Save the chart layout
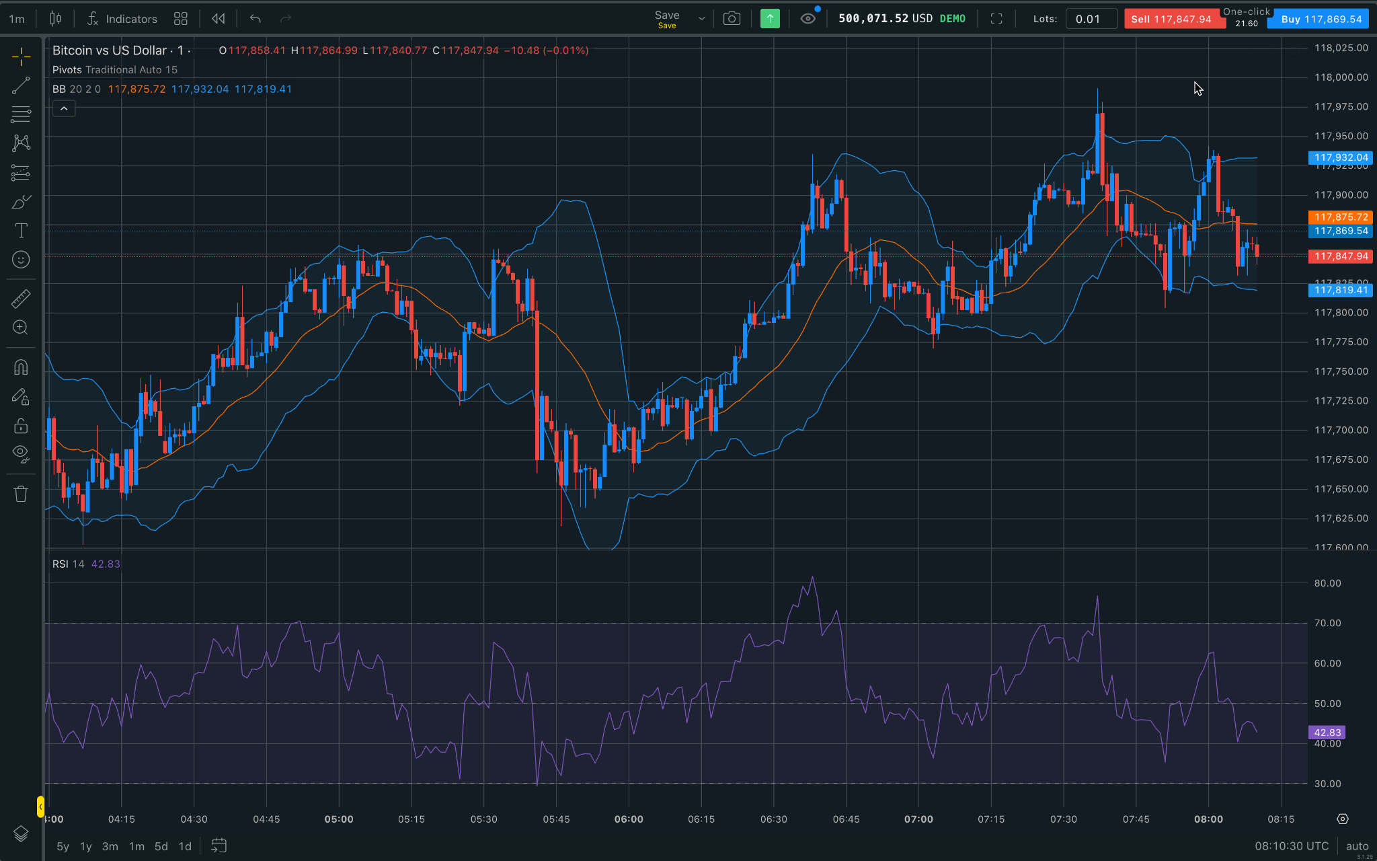The image size is (1377, 861). pos(667,19)
